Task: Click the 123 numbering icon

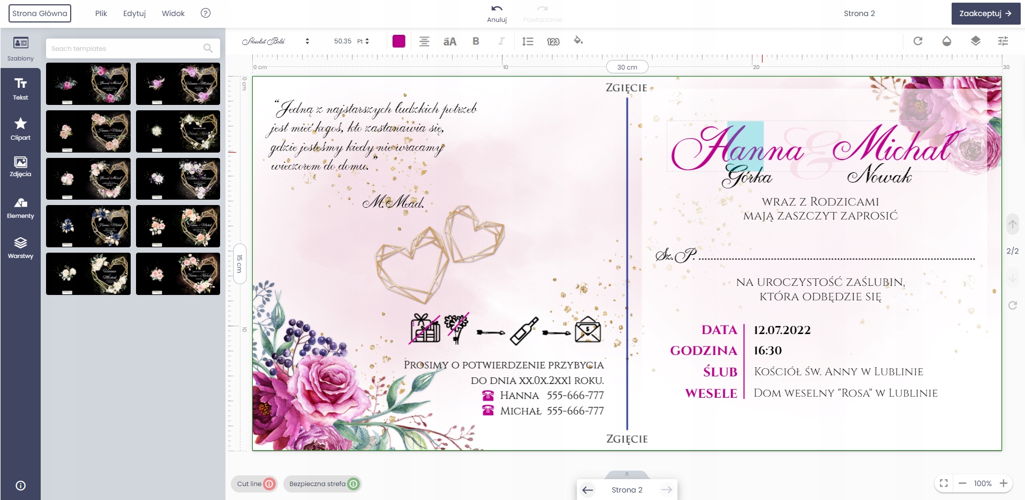Action: [x=553, y=41]
